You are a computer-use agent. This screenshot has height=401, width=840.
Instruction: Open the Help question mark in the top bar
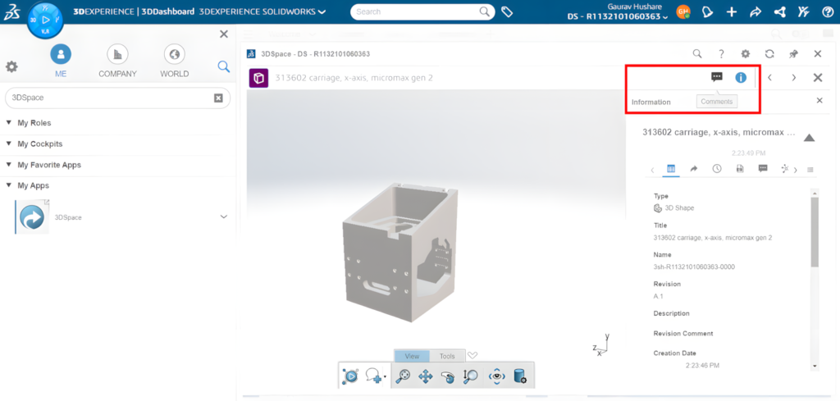click(x=828, y=11)
